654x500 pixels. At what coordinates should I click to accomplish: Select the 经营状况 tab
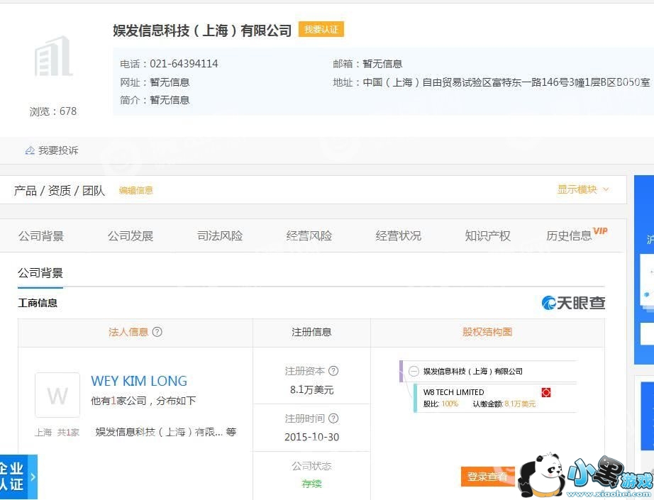coord(399,236)
